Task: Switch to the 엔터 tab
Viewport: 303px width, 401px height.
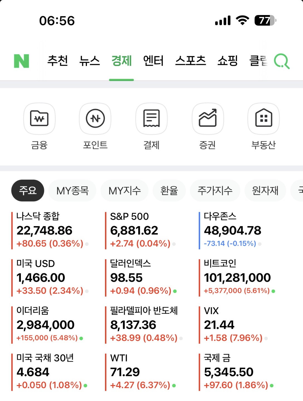Action: [x=153, y=61]
